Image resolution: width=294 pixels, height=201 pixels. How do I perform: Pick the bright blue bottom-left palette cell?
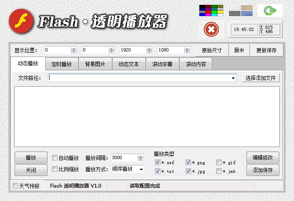click(x=202, y=15)
